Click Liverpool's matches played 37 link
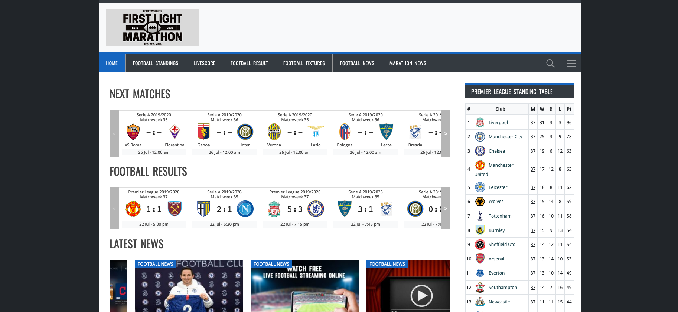The image size is (678, 312). [533, 123]
